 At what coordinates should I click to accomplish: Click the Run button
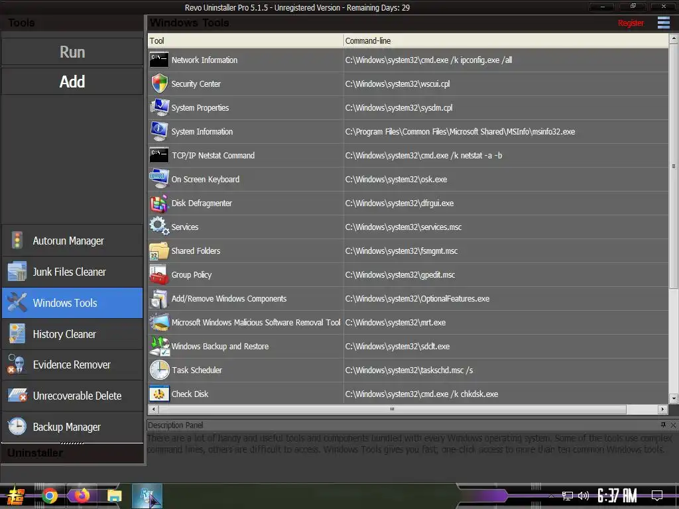coord(72,52)
